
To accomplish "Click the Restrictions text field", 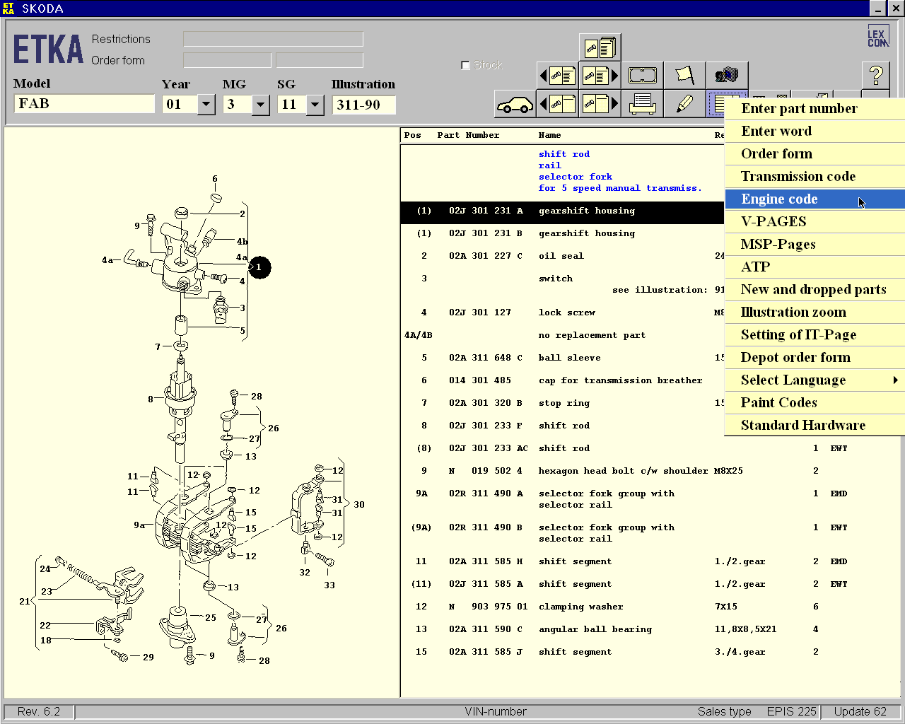I will 273,39.
